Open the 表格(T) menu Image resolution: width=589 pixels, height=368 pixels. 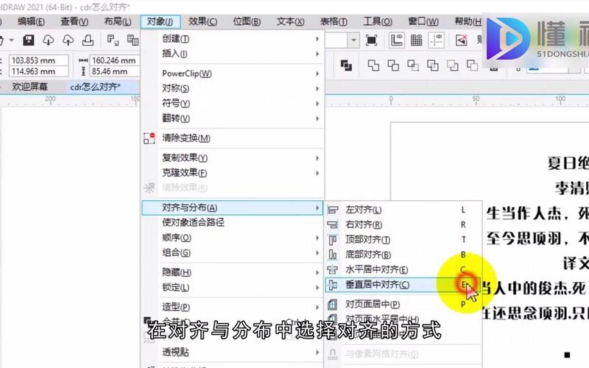pyautogui.click(x=334, y=21)
